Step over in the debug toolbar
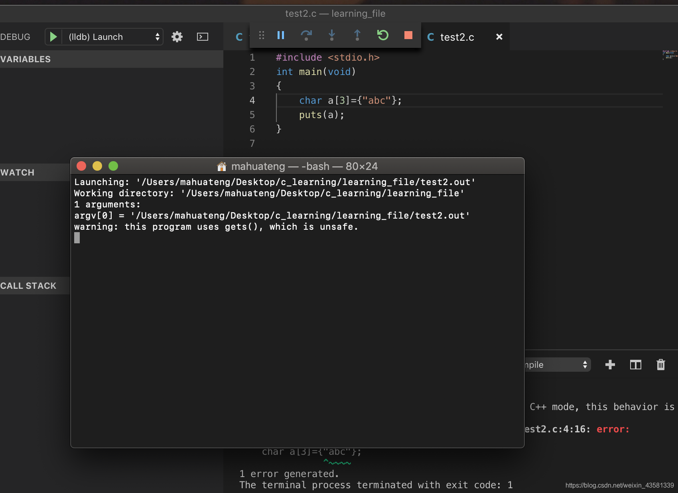The image size is (678, 493). 306,35
